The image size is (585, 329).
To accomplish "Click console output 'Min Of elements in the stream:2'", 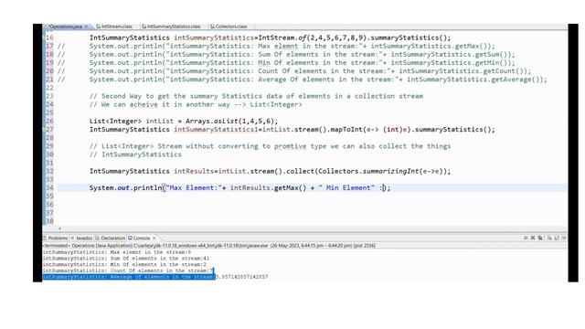I will click(x=124, y=264).
